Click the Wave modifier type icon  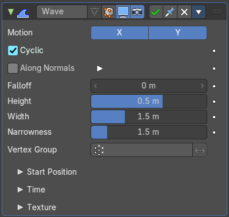click(x=23, y=13)
